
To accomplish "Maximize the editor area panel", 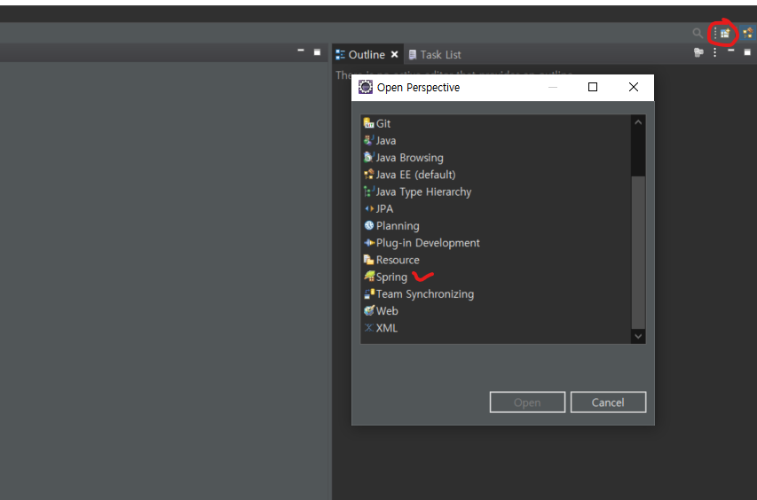I will coord(317,52).
